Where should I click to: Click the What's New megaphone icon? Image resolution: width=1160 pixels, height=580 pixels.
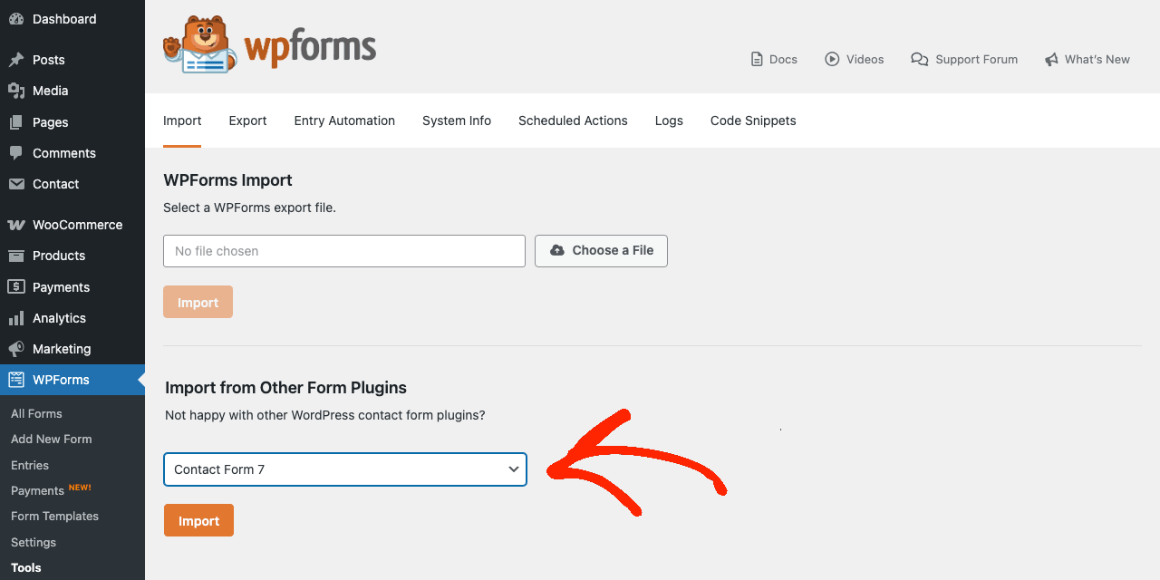click(x=1051, y=60)
